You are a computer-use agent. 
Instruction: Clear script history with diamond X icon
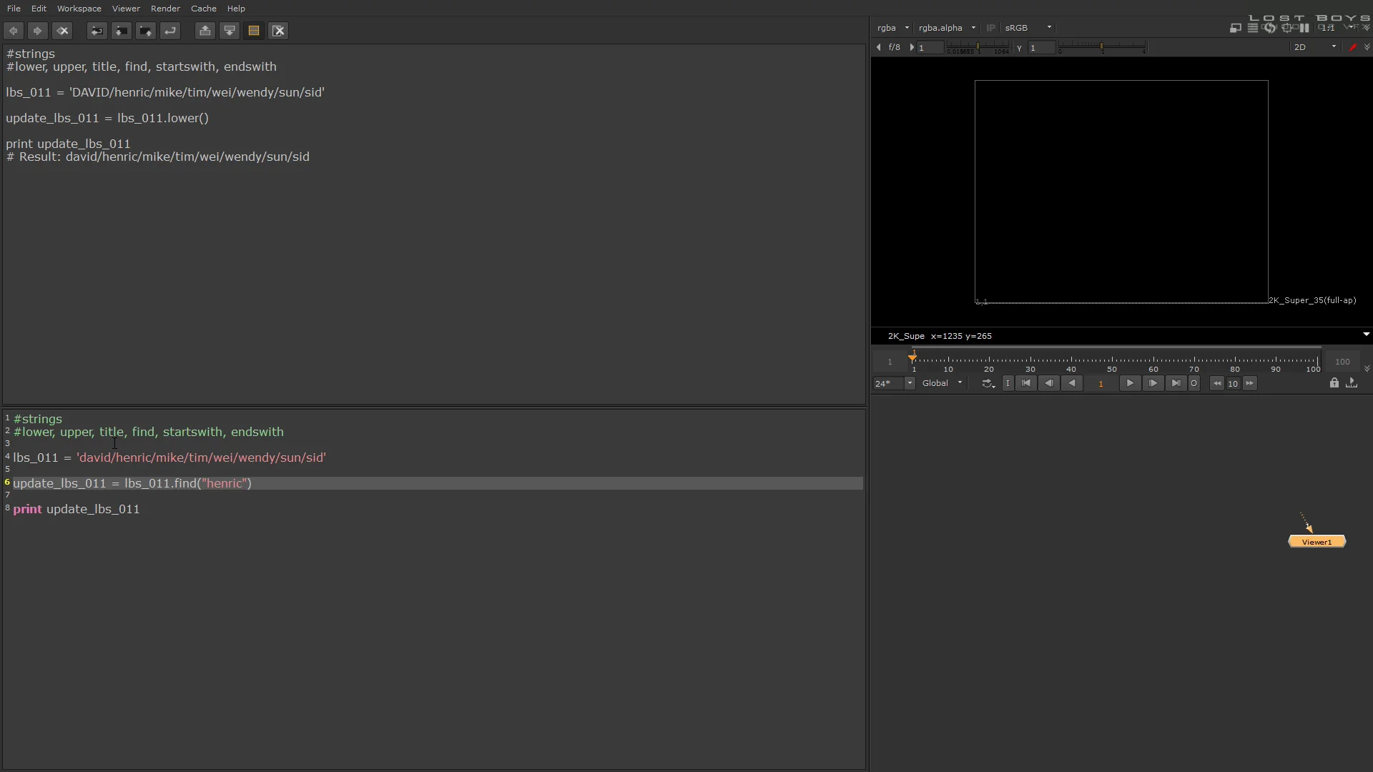[62, 31]
